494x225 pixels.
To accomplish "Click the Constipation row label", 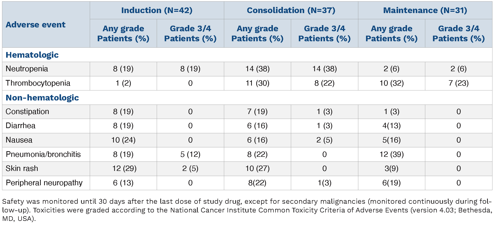I will 27,111.
